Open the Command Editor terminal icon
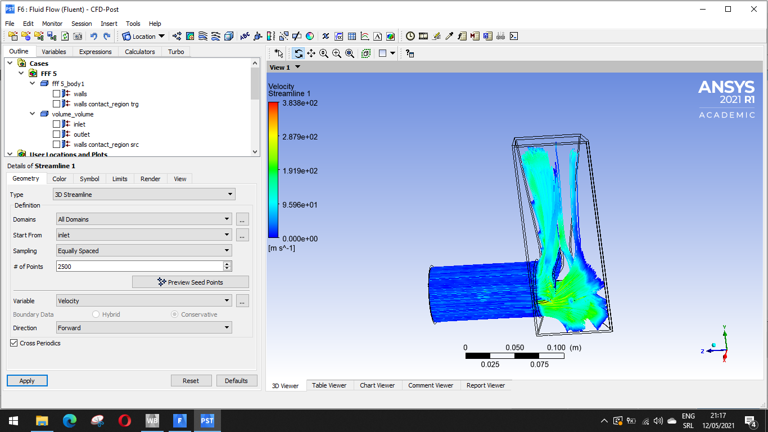Image resolution: width=768 pixels, height=432 pixels. tap(513, 36)
